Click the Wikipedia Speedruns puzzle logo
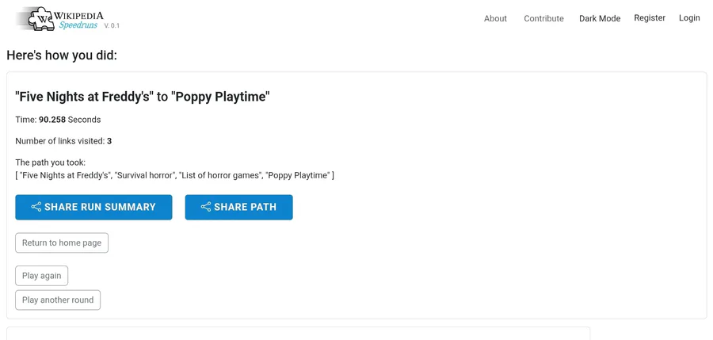 [x=40, y=18]
